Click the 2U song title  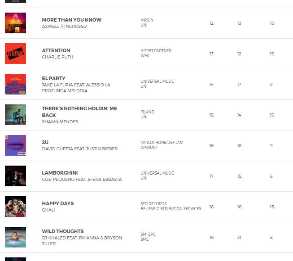[45, 142]
